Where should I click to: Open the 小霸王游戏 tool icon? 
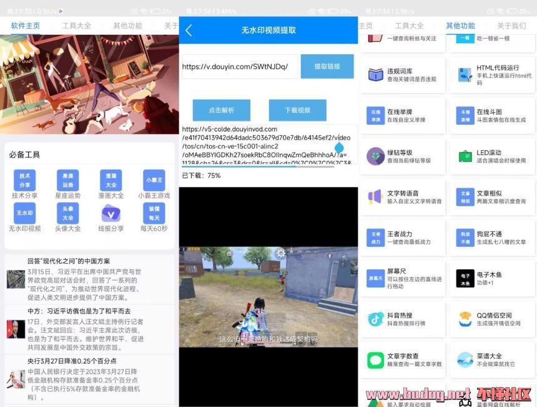tap(154, 180)
